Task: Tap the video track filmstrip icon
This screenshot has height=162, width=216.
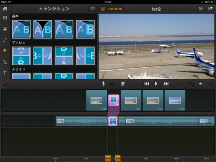Action: pyautogui.click(x=6, y=121)
